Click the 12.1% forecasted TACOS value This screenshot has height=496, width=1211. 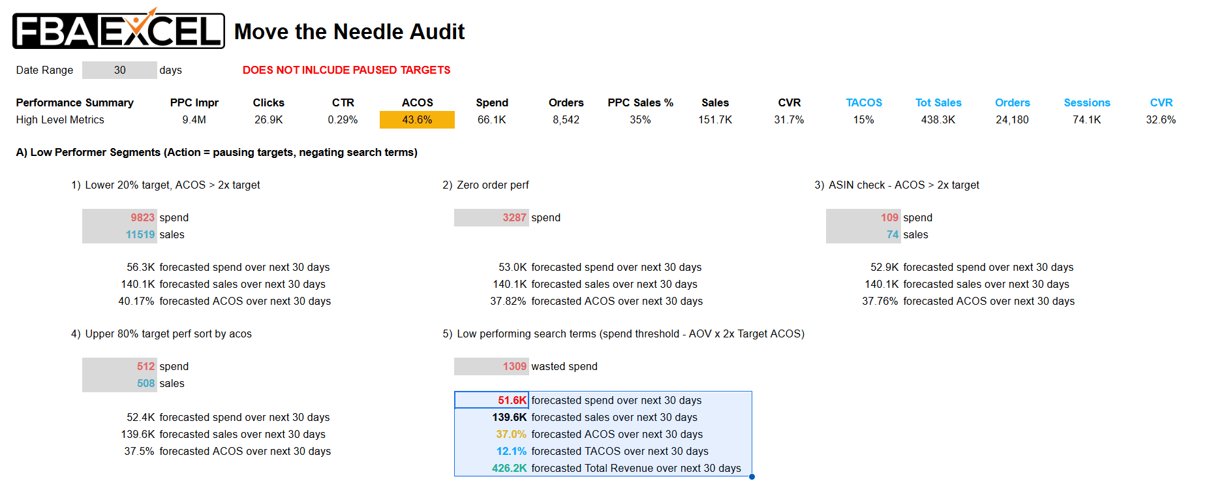point(511,451)
